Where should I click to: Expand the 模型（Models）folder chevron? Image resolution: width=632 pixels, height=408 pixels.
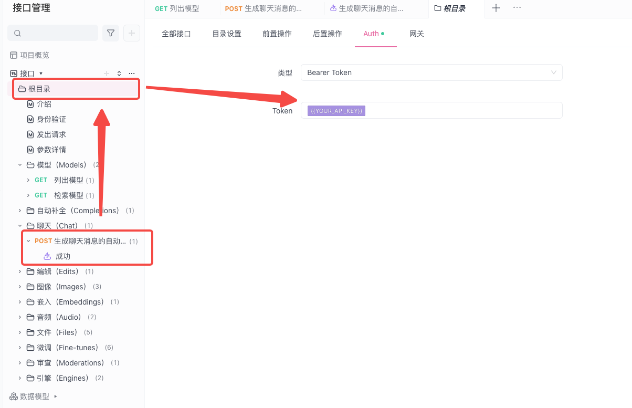[20, 164]
